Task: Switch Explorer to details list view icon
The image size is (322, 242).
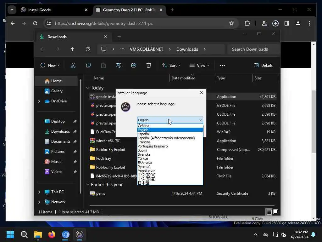Action: [269, 212]
